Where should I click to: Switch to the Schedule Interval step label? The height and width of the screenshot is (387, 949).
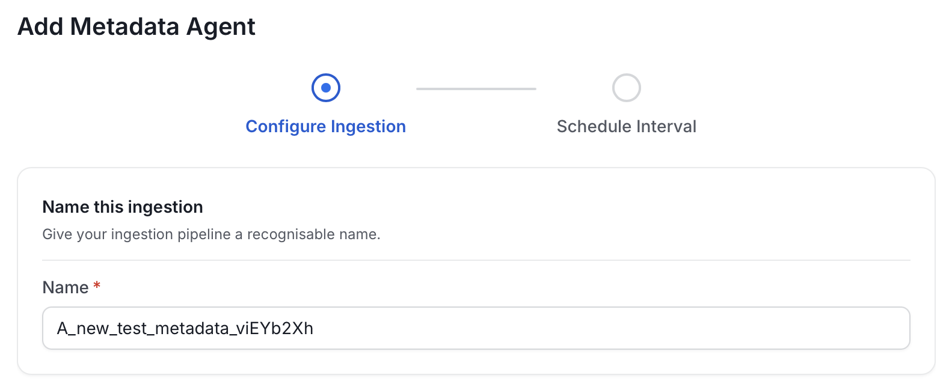(x=627, y=126)
